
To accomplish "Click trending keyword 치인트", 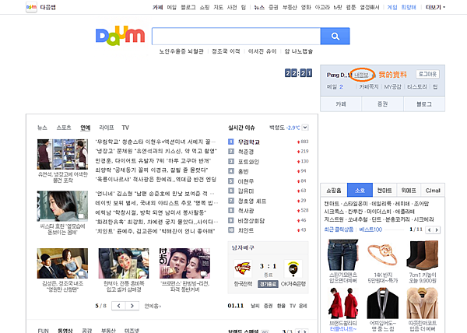I will coord(246,230).
